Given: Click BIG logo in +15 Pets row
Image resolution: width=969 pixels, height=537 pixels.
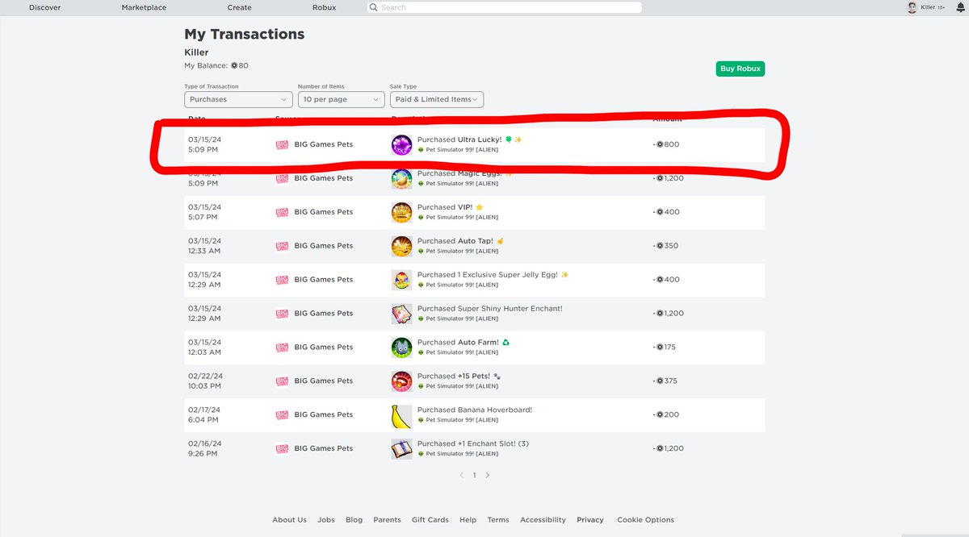Looking at the screenshot, I should [282, 381].
